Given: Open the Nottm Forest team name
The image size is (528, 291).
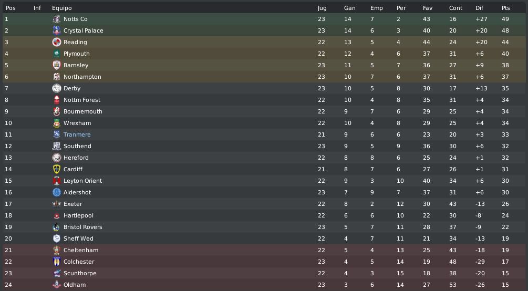Looking at the screenshot, I should 82,100.
